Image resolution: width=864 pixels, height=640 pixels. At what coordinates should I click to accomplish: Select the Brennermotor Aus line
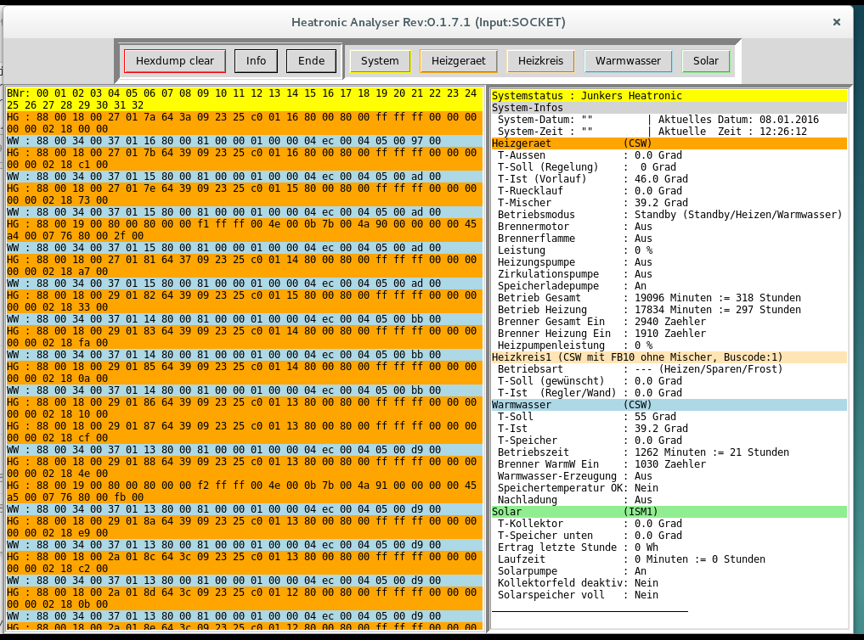[x=574, y=227]
